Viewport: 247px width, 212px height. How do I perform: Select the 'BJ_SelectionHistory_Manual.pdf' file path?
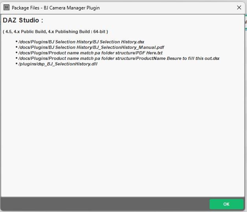point(91,47)
